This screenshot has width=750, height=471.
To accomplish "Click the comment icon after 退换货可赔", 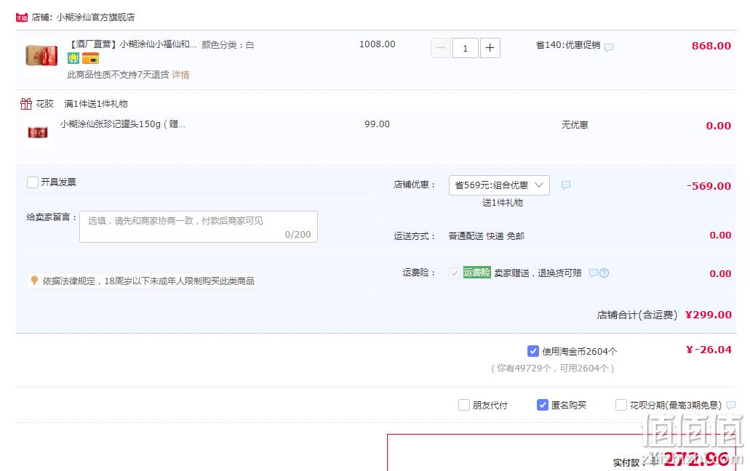I will point(593,273).
